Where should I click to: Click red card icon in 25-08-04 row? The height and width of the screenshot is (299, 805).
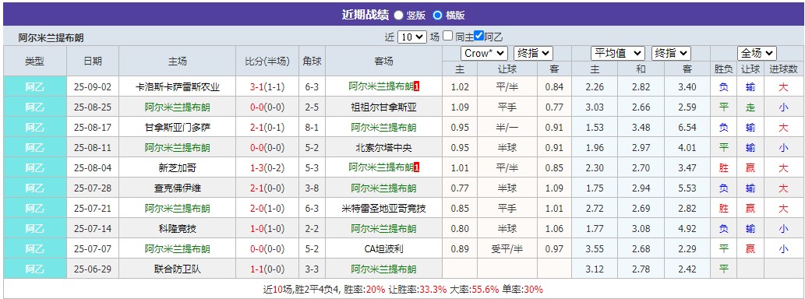416,167
